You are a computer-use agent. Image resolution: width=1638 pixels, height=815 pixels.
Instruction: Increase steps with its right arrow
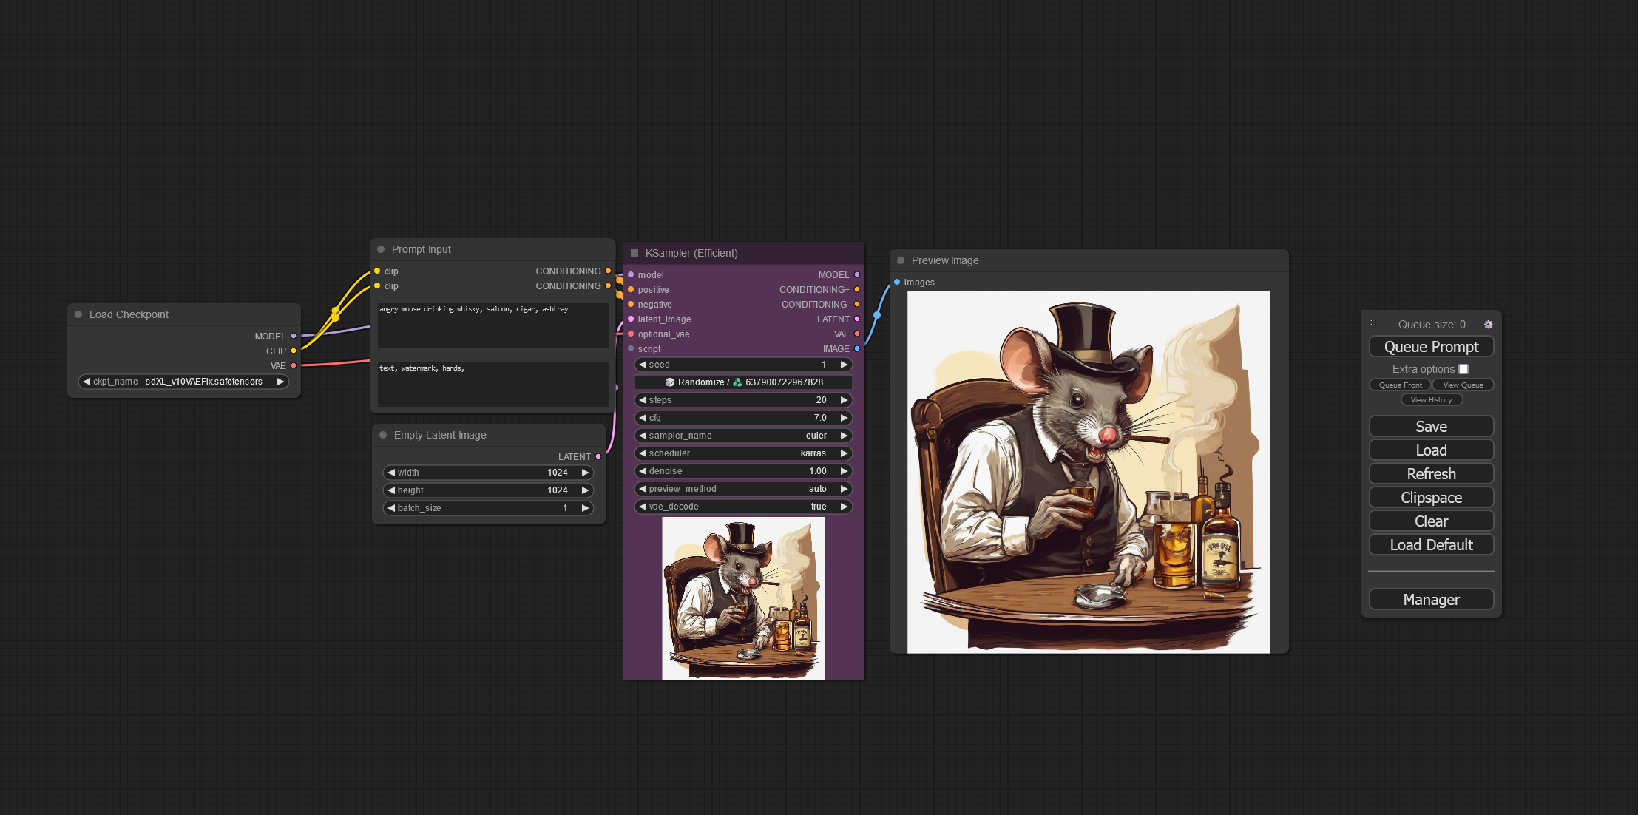(844, 400)
